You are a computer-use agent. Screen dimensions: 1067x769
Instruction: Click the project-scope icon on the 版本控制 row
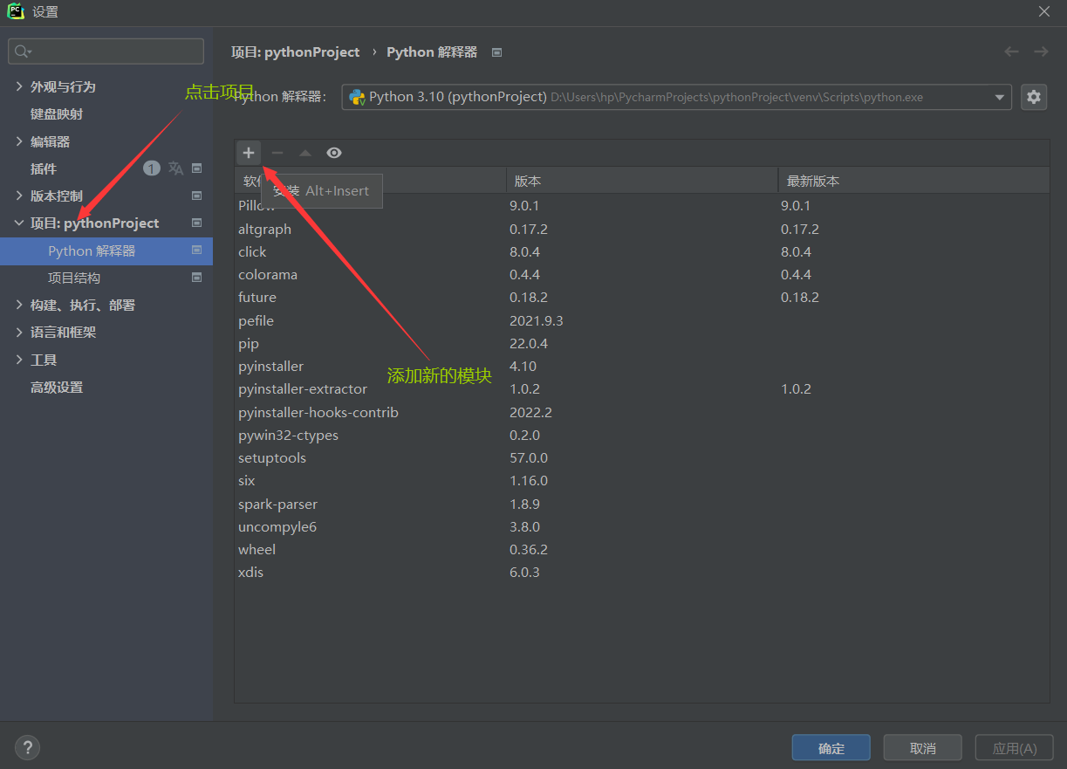pos(197,196)
